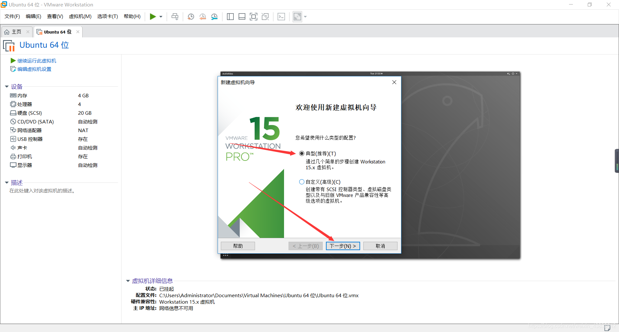The width and height of the screenshot is (619, 332).
Task: Click Workstation 15.x 虚拟机 compatibility text
Action: pyautogui.click(x=187, y=302)
